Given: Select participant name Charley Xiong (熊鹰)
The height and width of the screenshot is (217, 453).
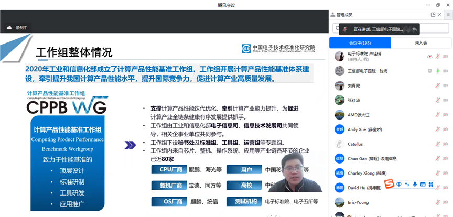Looking at the screenshot, I should tap(367, 173).
